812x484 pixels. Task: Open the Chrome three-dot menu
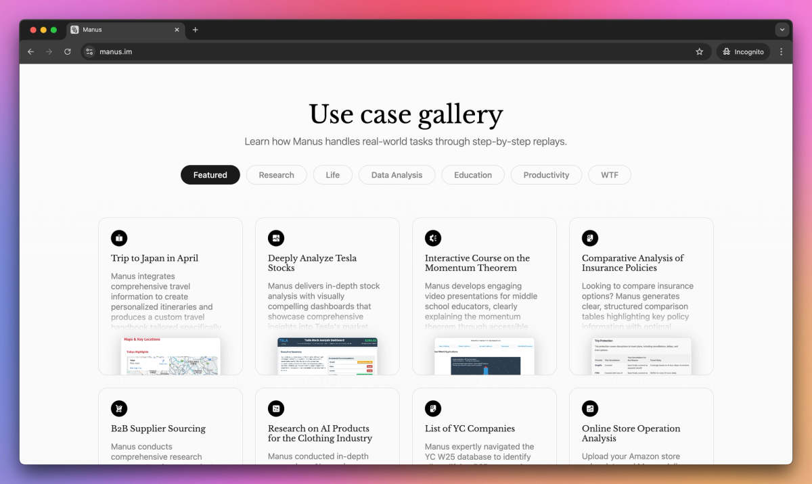pos(782,51)
